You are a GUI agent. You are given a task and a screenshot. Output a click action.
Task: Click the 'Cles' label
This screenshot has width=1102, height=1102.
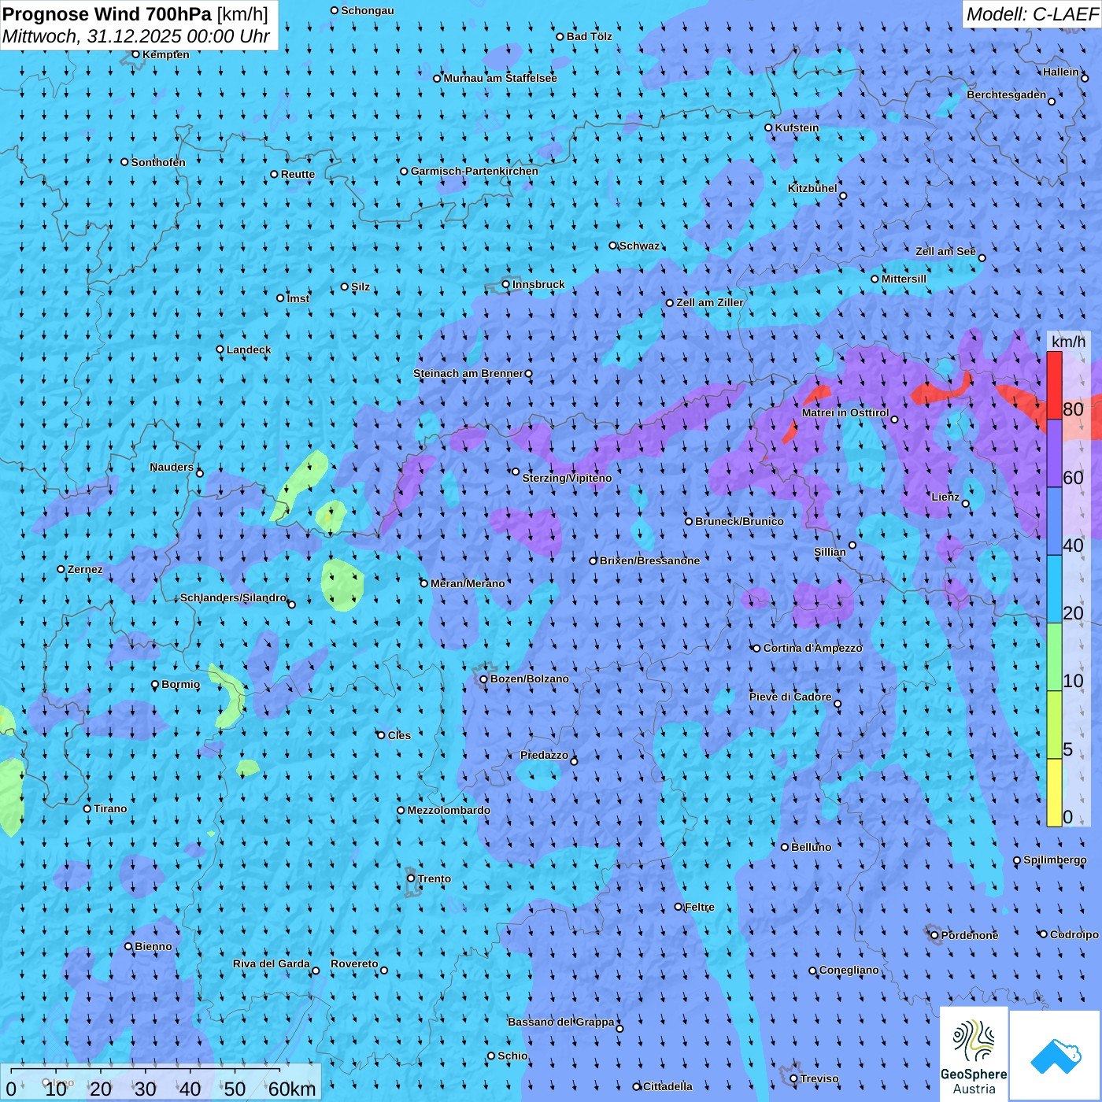coord(399,735)
